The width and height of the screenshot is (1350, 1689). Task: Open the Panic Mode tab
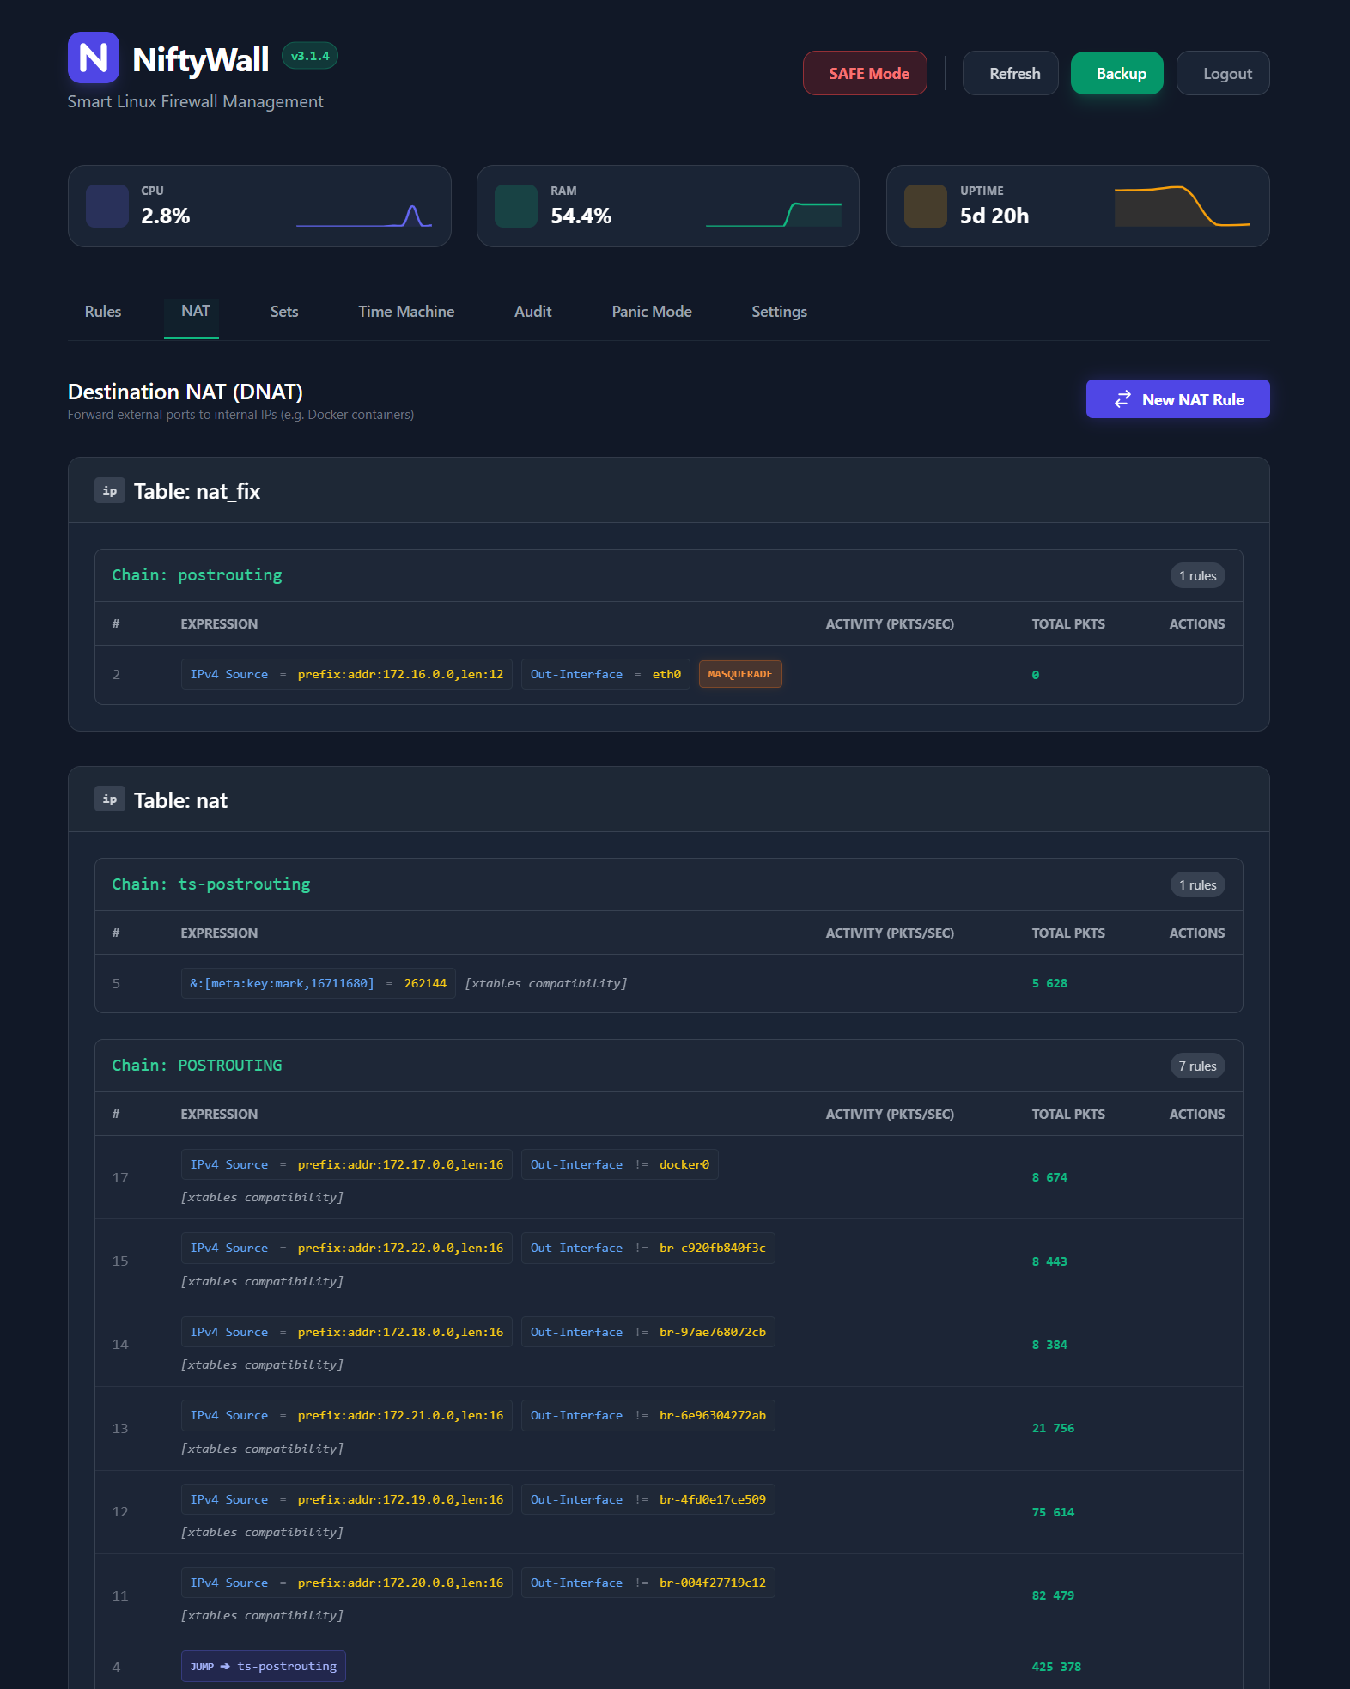[x=652, y=312]
